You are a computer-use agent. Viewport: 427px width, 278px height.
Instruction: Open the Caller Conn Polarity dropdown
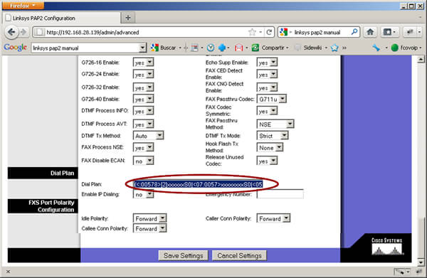tap(273, 218)
